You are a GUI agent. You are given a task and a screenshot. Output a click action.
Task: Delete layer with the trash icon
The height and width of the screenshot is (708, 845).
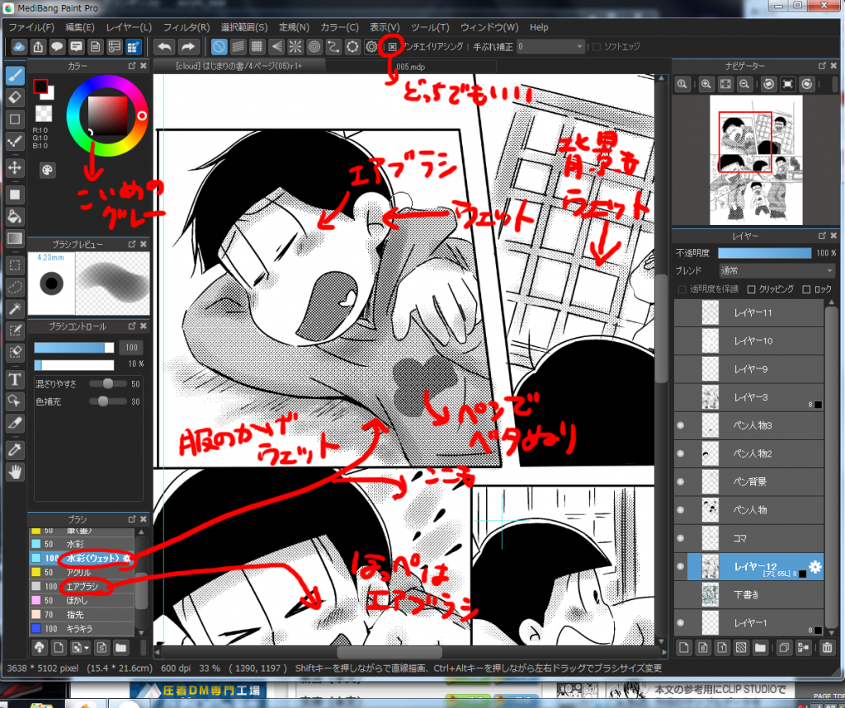point(827,648)
